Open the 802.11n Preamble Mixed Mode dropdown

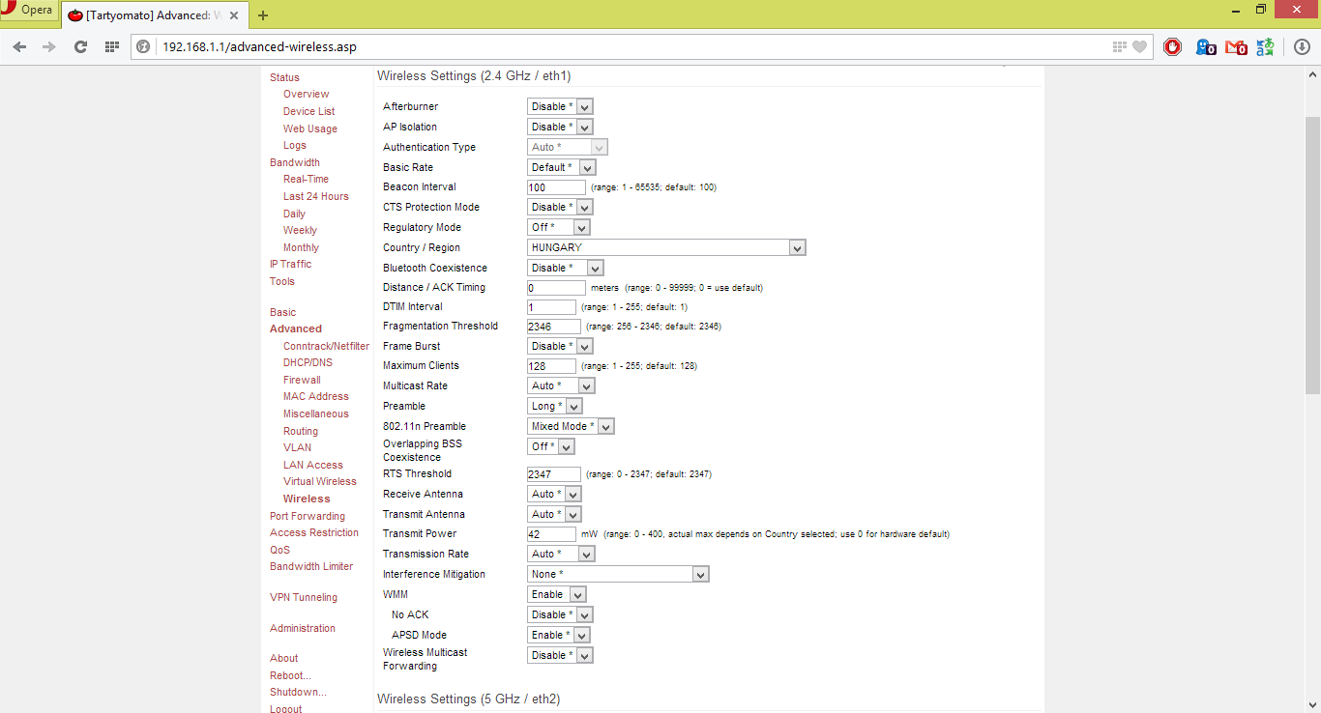571,426
